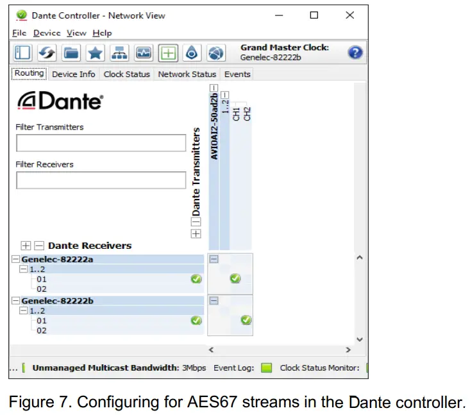Toggle Genelec-82222a 01 to CH1 subscription
Image resolution: width=470 pixels, height=415 pixels.
(x=235, y=278)
